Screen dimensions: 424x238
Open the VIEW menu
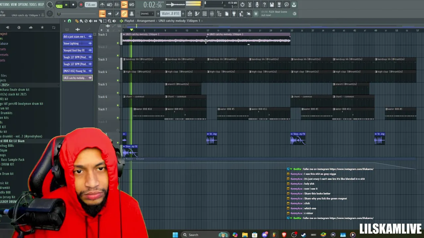click(14, 4)
